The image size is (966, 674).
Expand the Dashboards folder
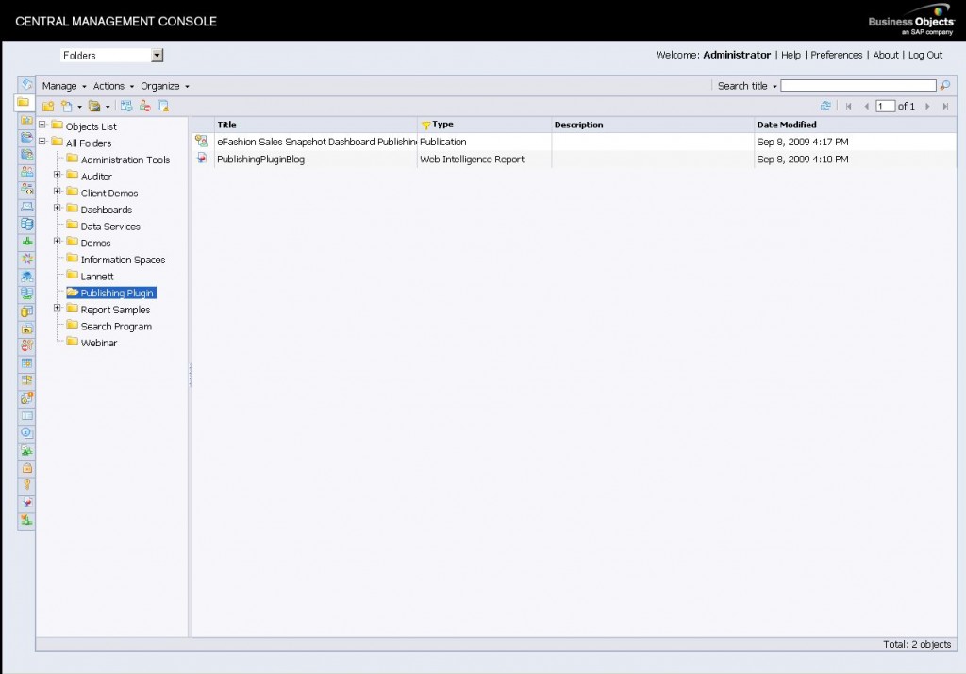pos(57,208)
